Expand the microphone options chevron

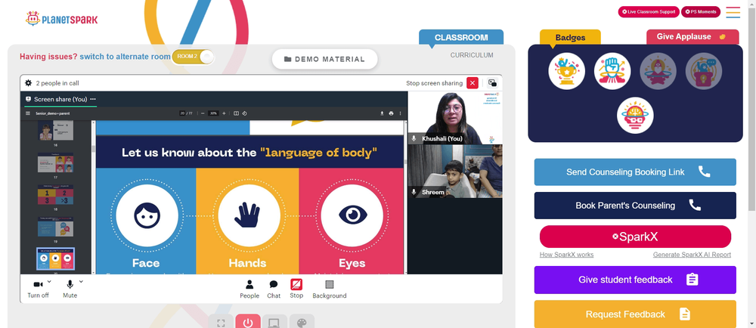pos(81,282)
